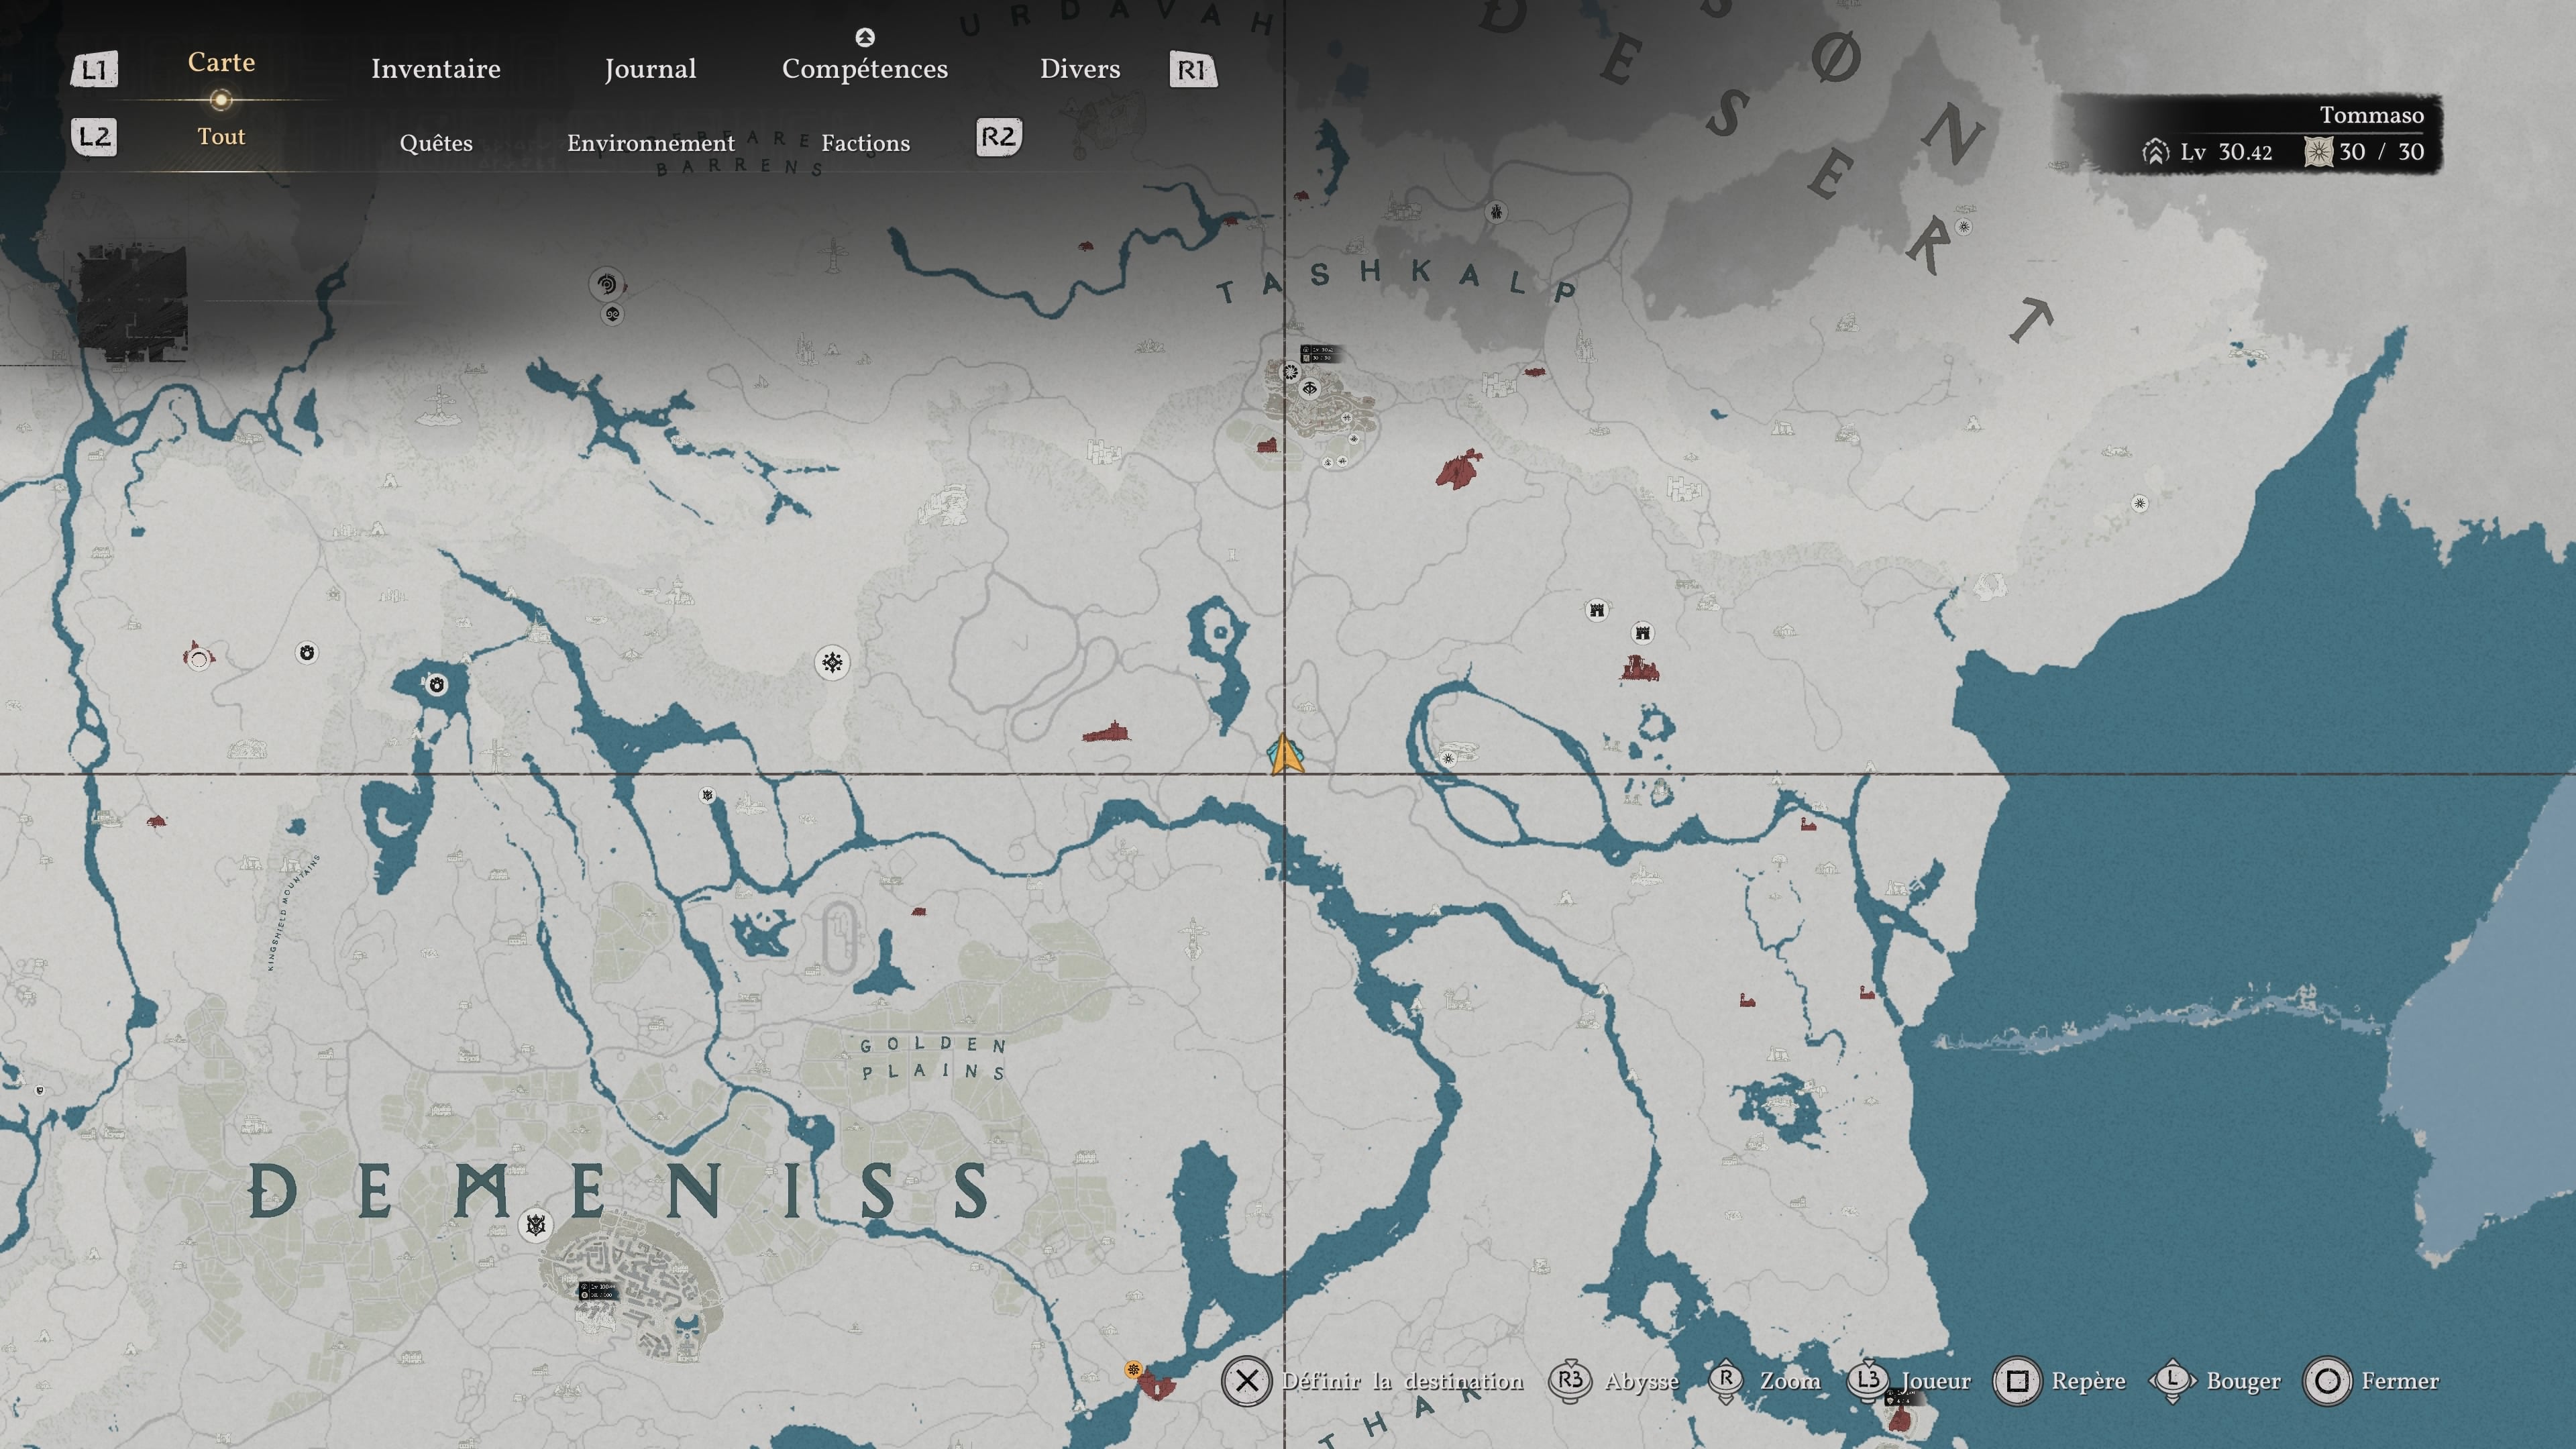2576x1449 pixels.
Task: Click the circle Fermer prompt icon
Action: (x=2327, y=1381)
